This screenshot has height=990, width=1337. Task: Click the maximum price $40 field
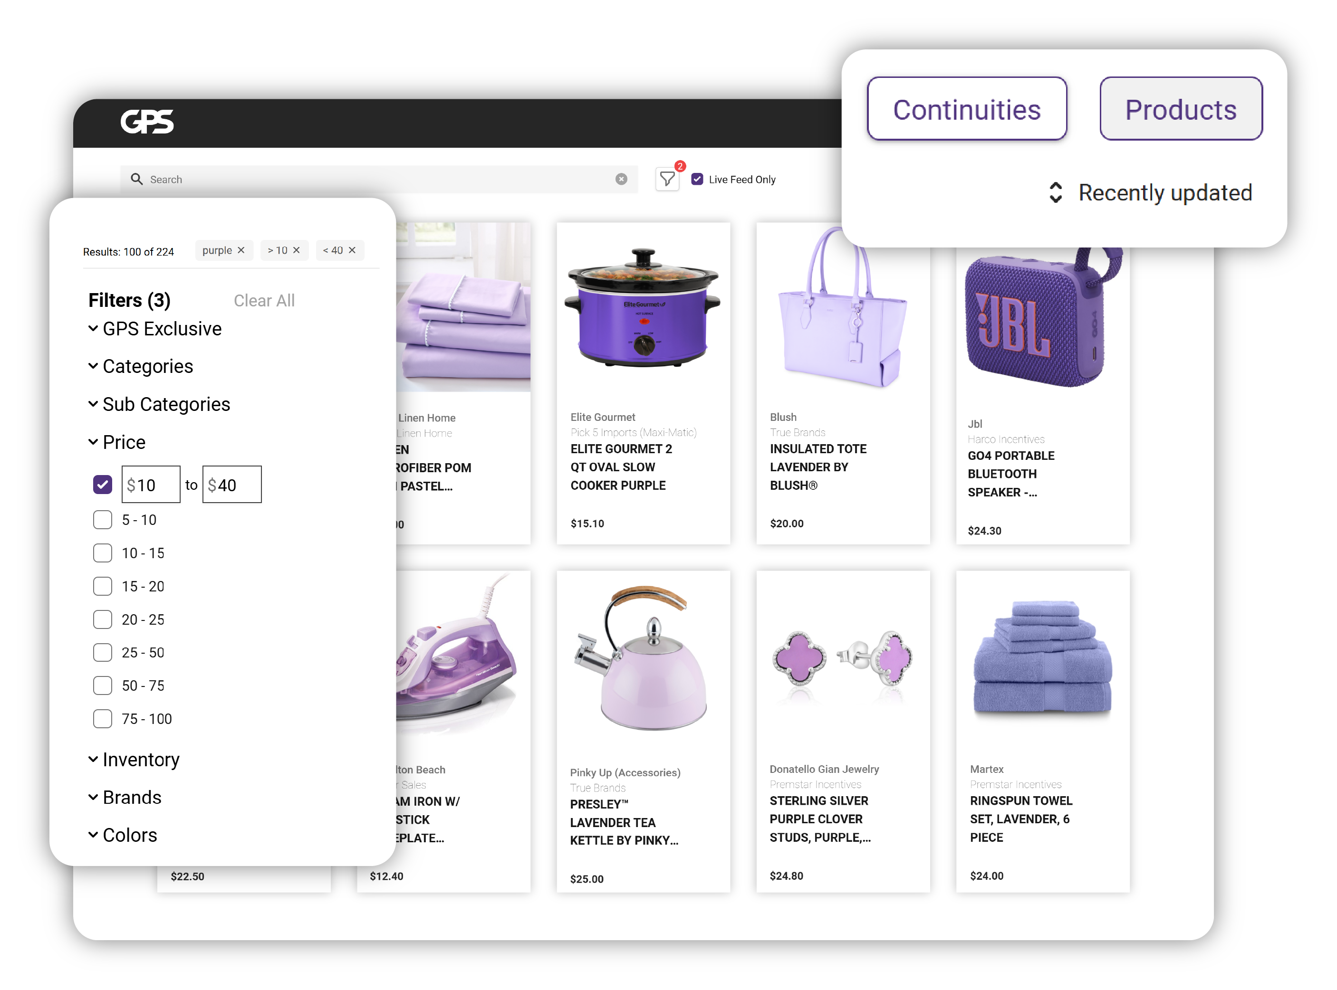coord(232,485)
